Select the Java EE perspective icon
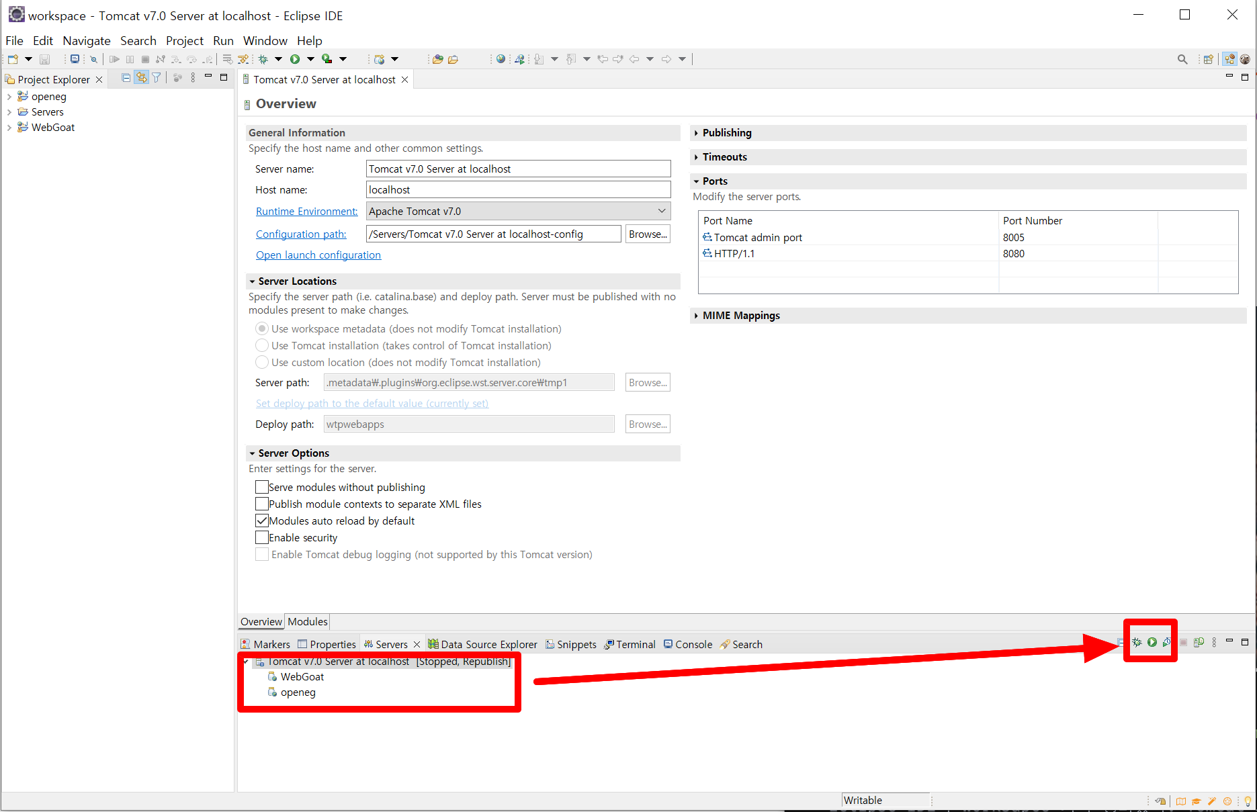The width and height of the screenshot is (1257, 812). pyautogui.click(x=1229, y=59)
